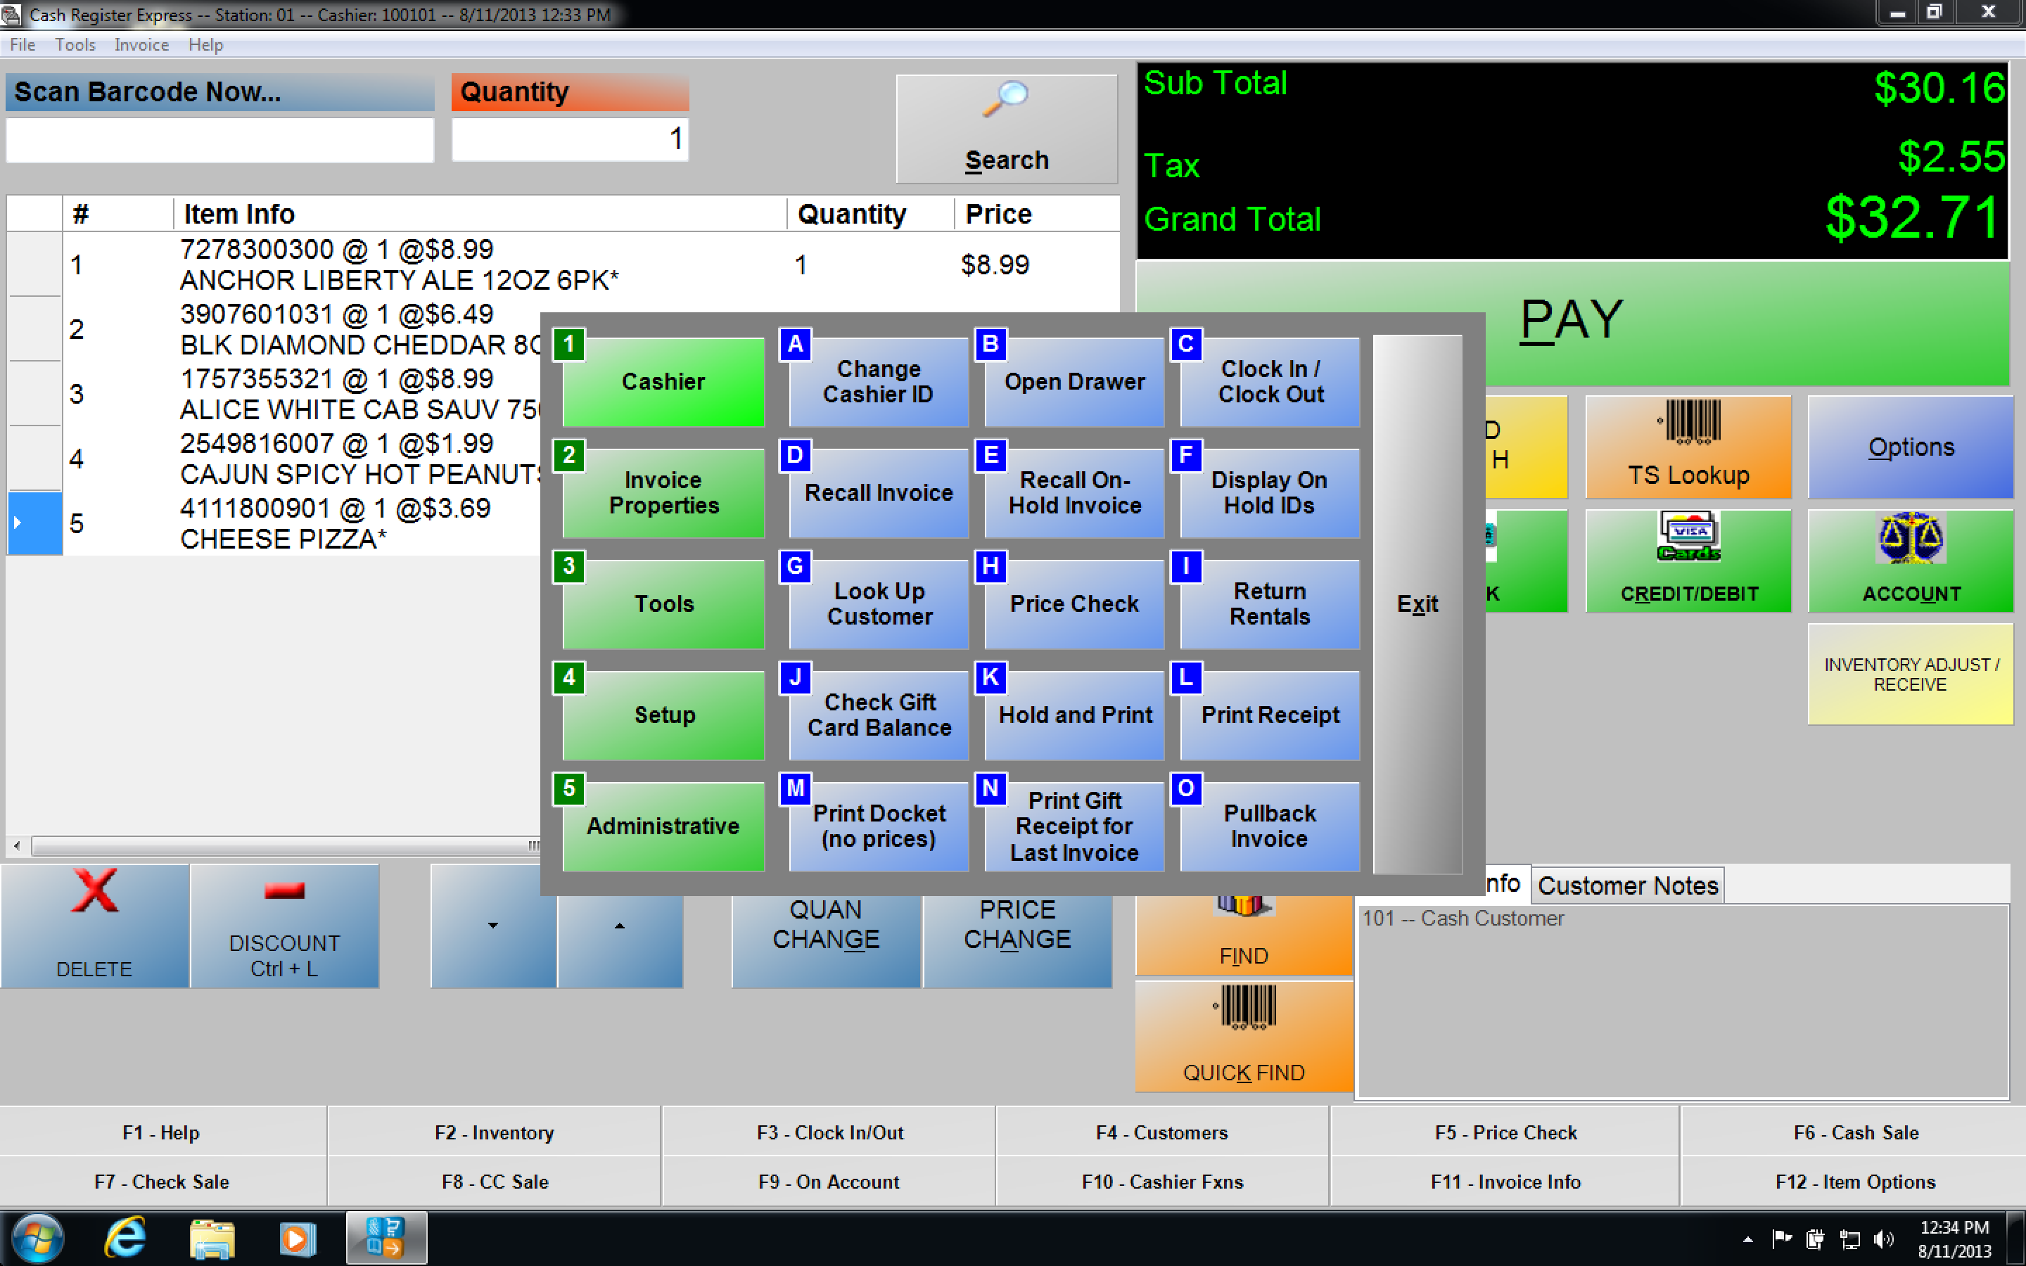Click the up arrow to scroll the item list
2026x1266 pixels.
620,925
